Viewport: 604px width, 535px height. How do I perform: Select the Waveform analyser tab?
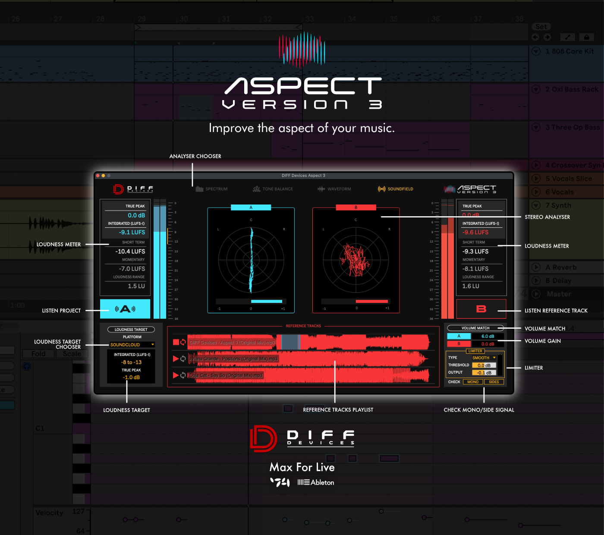(x=334, y=189)
